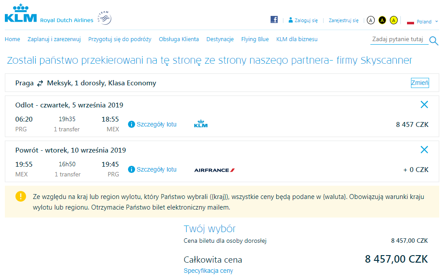This screenshot has width=441, height=279.
Task: Click the Zarejestruj się register link
Action: click(344, 21)
